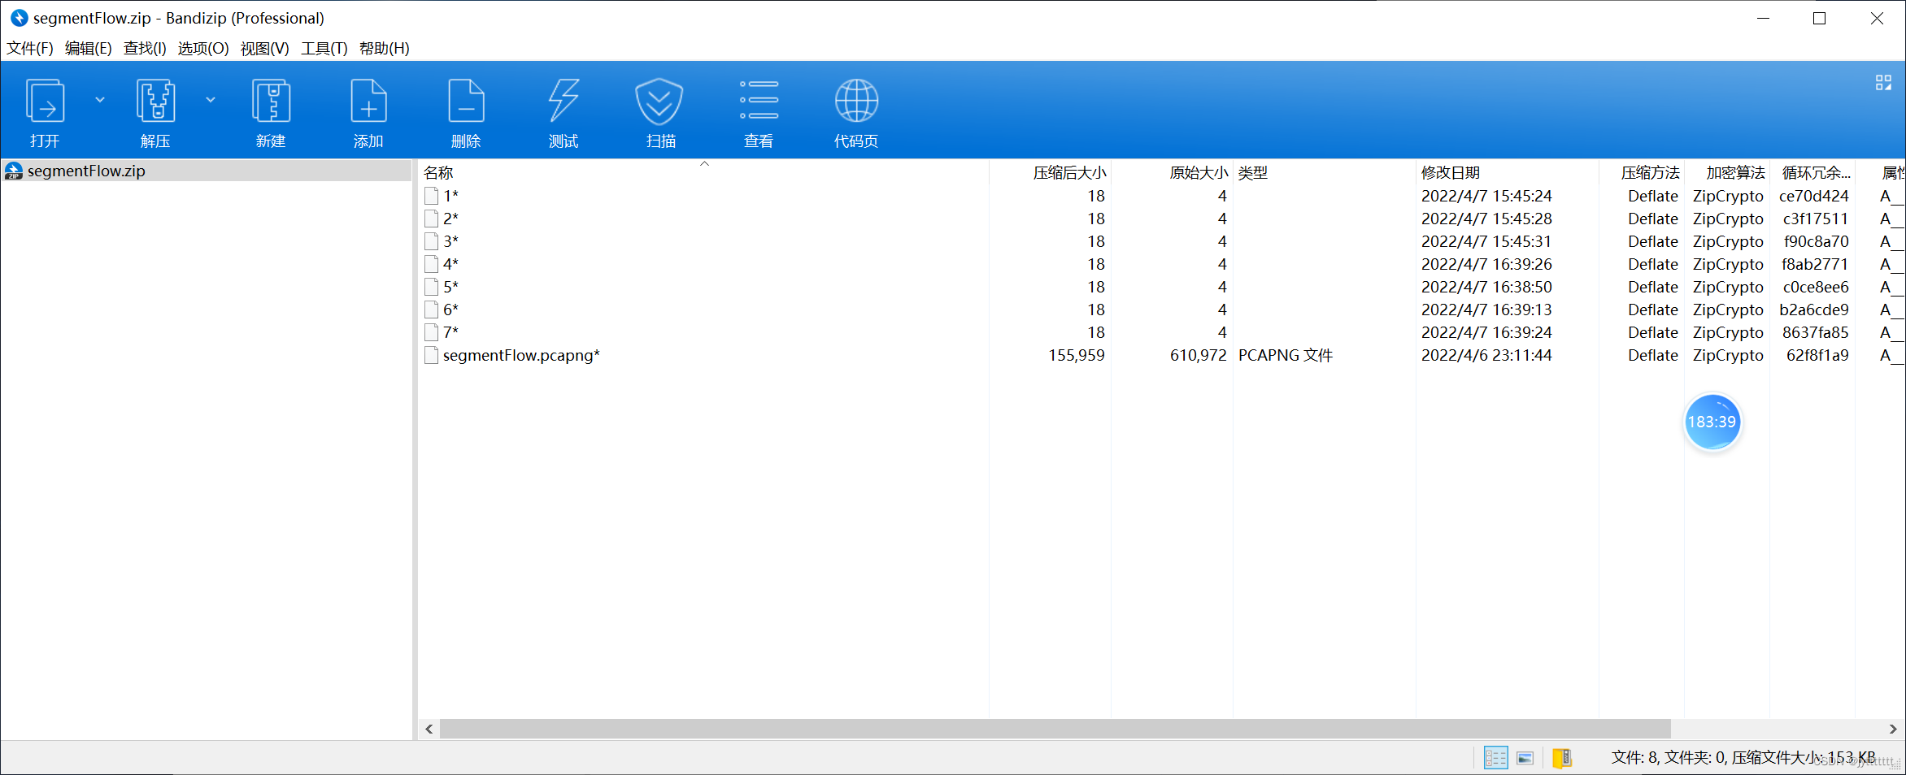This screenshot has width=1906, height=775.
Task: Click status text 文件: 8, 文件夹: 0
Action: tap(1669, 758)
